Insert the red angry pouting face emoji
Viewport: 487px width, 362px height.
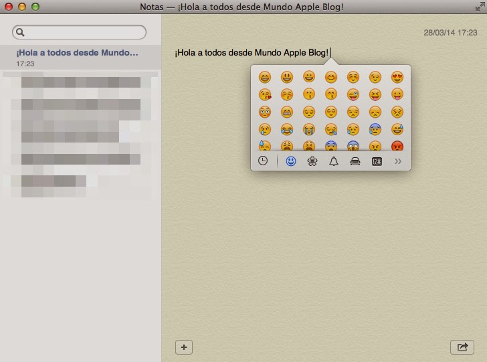(397, 145)
